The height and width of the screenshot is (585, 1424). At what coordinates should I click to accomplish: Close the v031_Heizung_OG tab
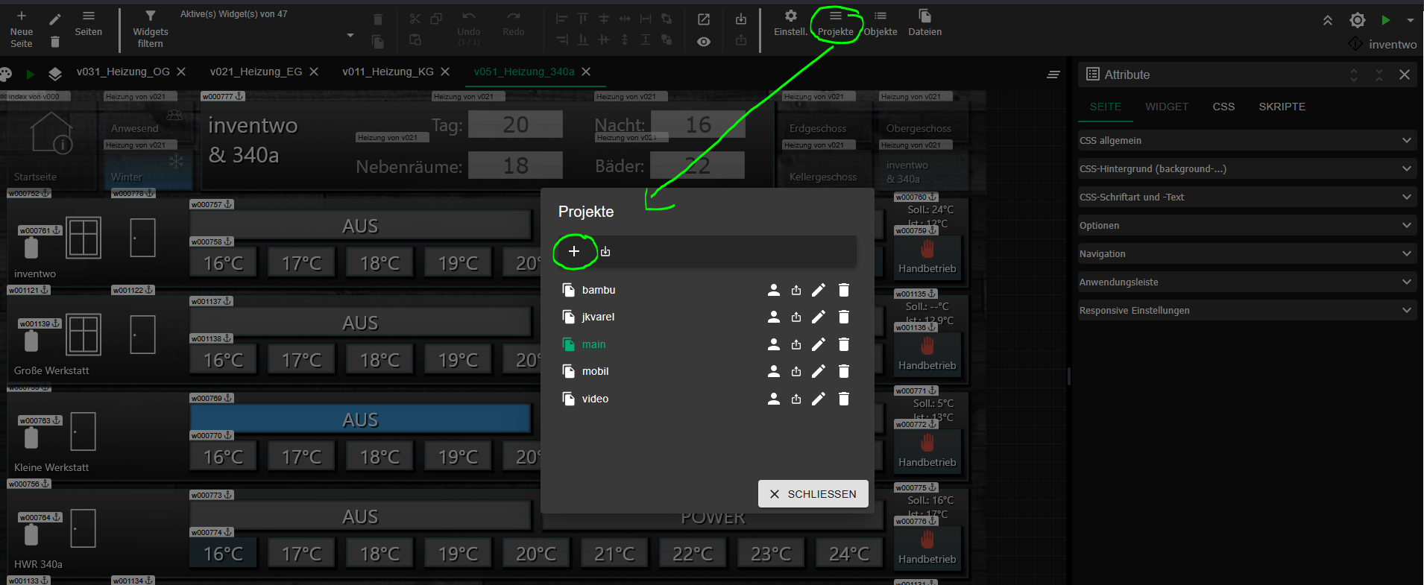tap(181, 72)
